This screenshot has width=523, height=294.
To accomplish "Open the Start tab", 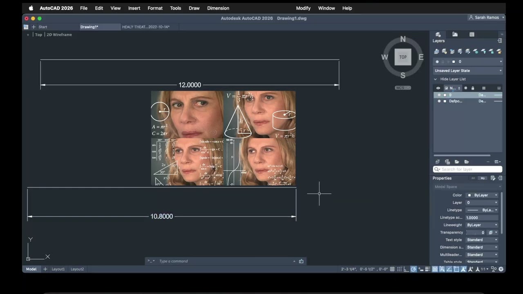I will click(43, 27).
